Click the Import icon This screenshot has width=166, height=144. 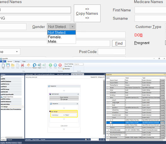(39, 65)
